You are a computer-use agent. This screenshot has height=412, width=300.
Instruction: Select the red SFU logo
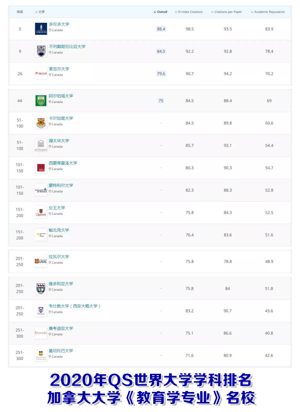coord(41,168)
